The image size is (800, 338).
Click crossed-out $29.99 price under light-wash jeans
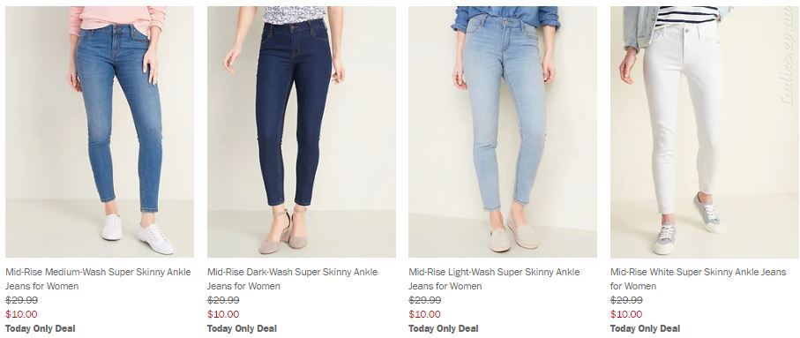(x=424, y=300)
